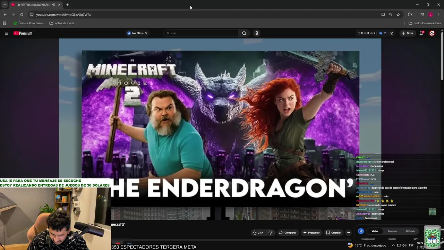Image resolution: width=444 pixels, height=250 pixels.
Task: Open the Chrome profile J avatar
Action: click(430, 15)
